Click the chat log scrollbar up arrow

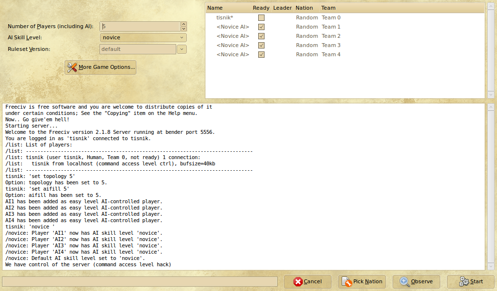click(491, 107)
